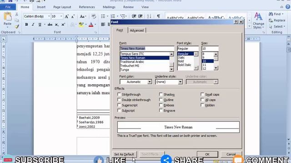Click the Font dialog help button
291x163 pixels.
pyautogui.click(x=236, y=22)
